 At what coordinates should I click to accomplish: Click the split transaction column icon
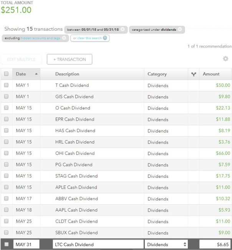(193, 74)
